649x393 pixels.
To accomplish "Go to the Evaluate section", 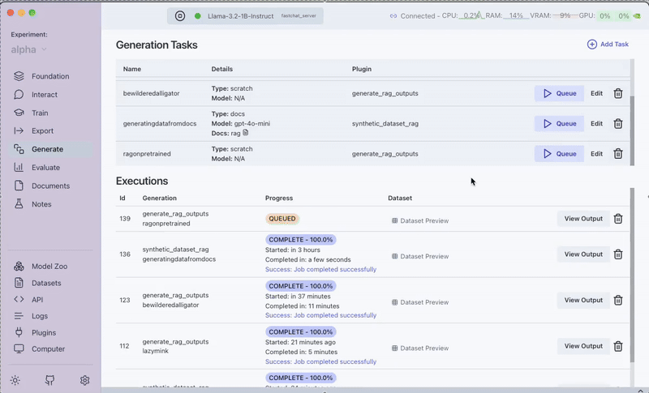I will coord(45,168).
